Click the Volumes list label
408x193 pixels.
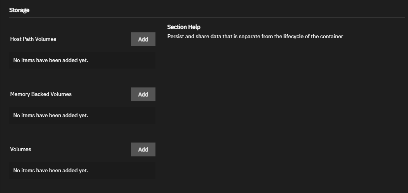pyautogui.click(x=21, y=149)
